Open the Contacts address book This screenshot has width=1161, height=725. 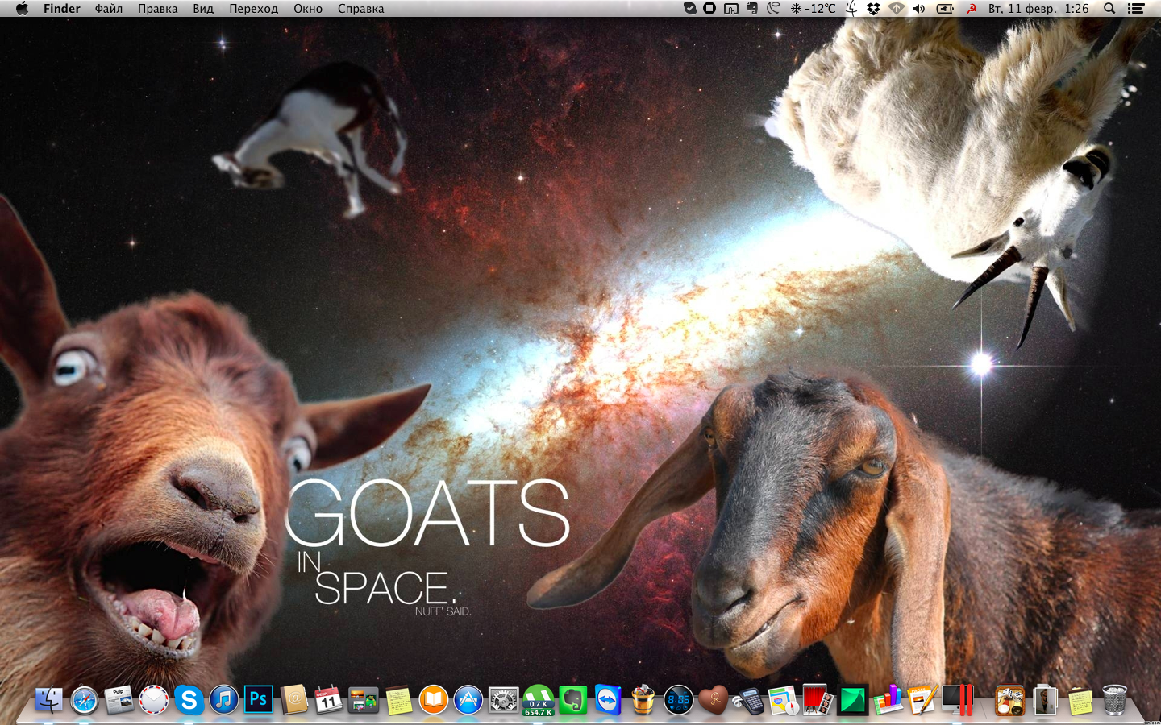click(x=294, y=700)
